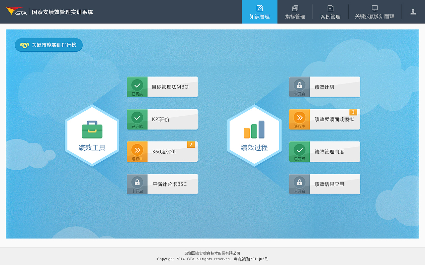This screenshot has height=265, width=425.
Task: Open the 绩效计划 card
Action: (x=325, y=87)
